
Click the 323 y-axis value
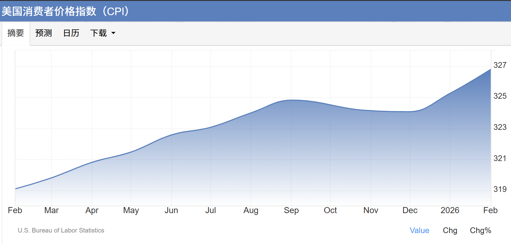tap(500, 127)
